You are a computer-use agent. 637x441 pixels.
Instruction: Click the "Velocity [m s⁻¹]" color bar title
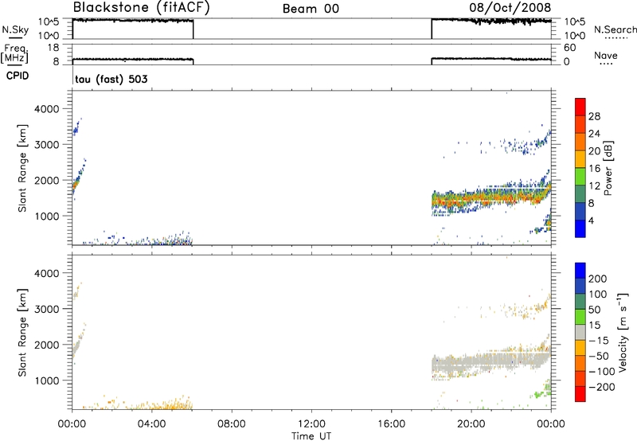pos(622,333)
